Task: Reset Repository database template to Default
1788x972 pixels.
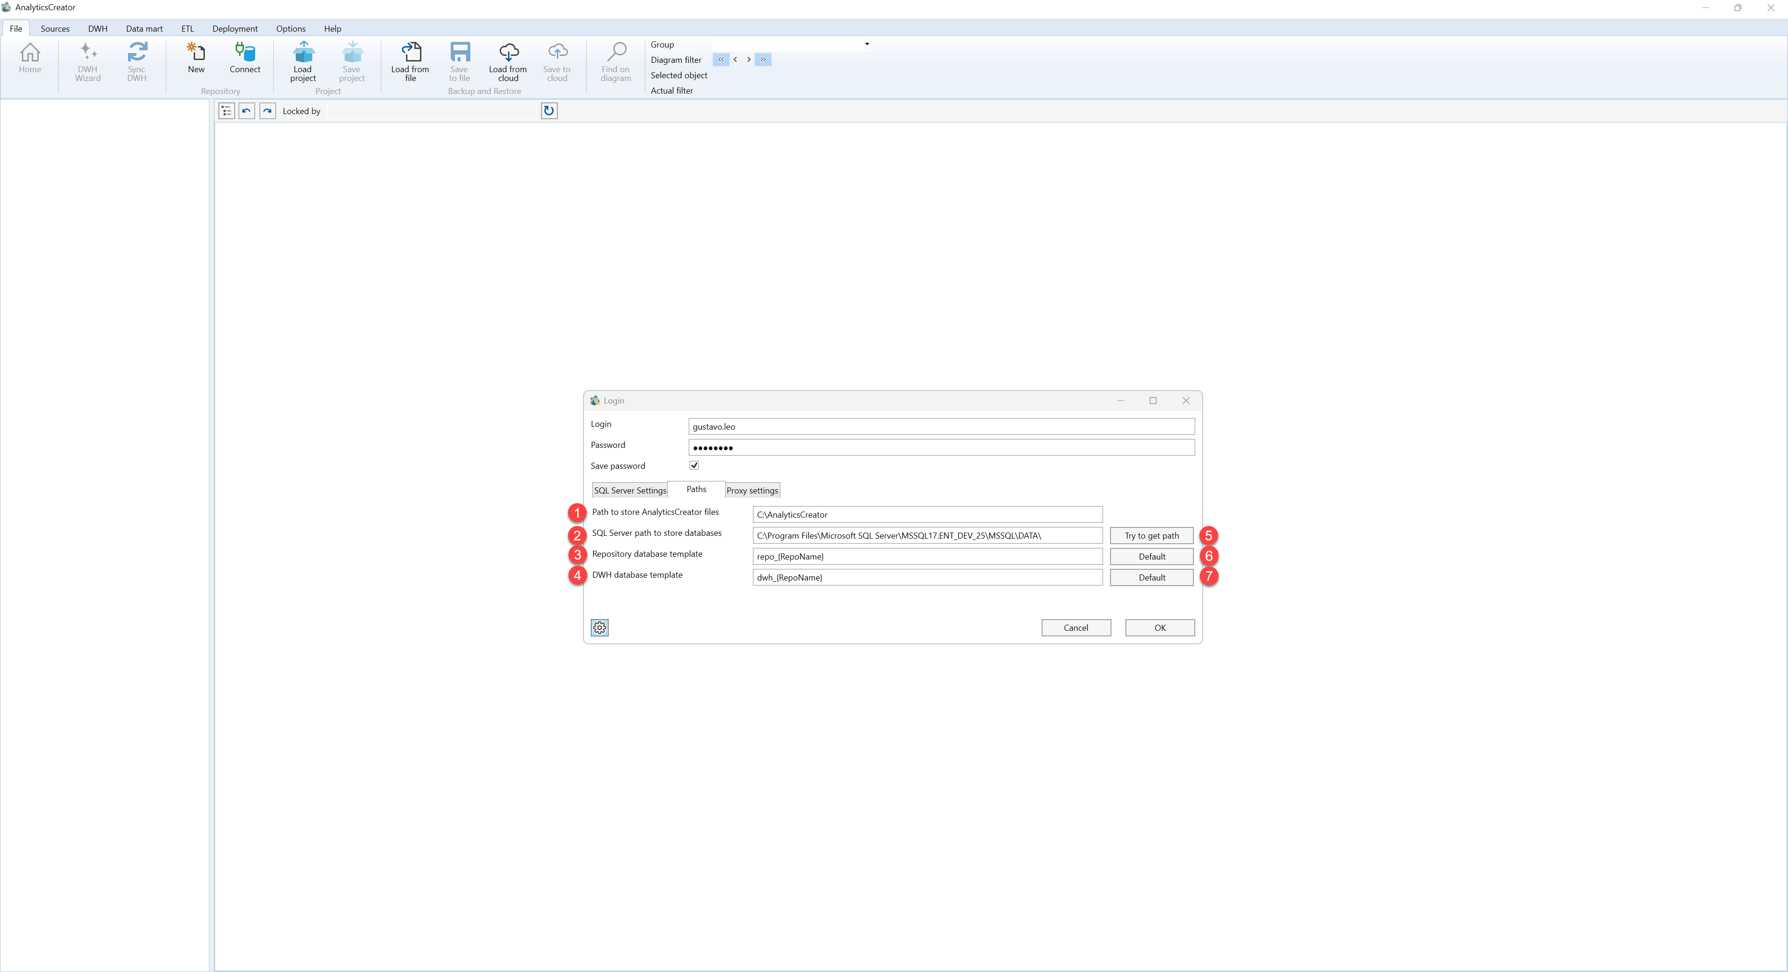Action: point(1151,556)
